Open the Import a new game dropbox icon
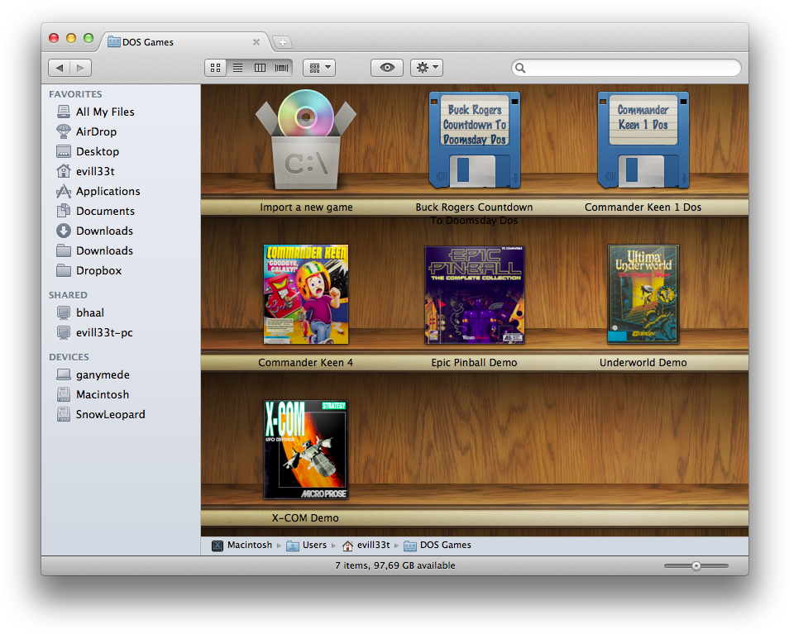Viewport: 789px width, 634px height. (306, 140)
